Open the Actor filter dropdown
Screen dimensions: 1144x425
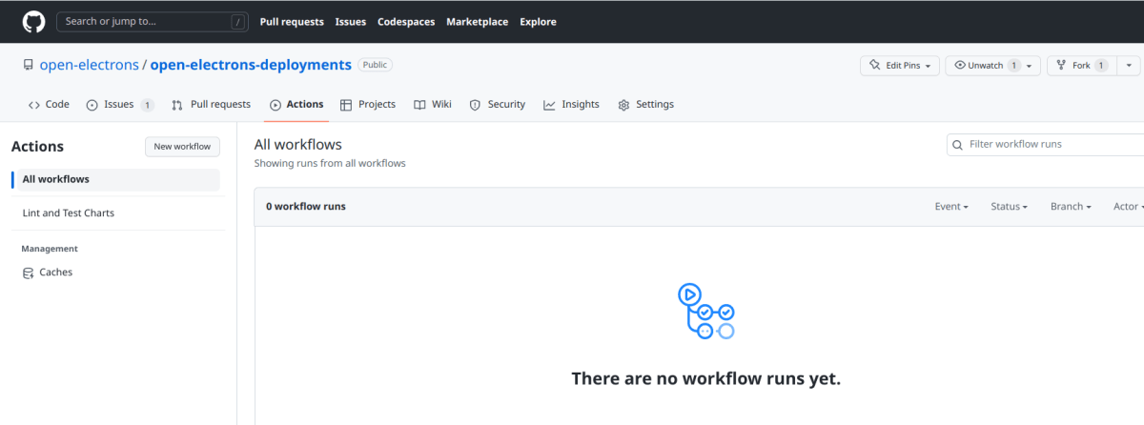pos(1129,207)
